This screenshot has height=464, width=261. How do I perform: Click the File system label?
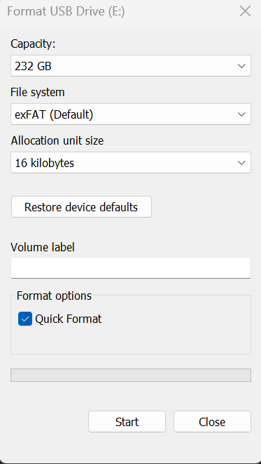coord(38,93)
